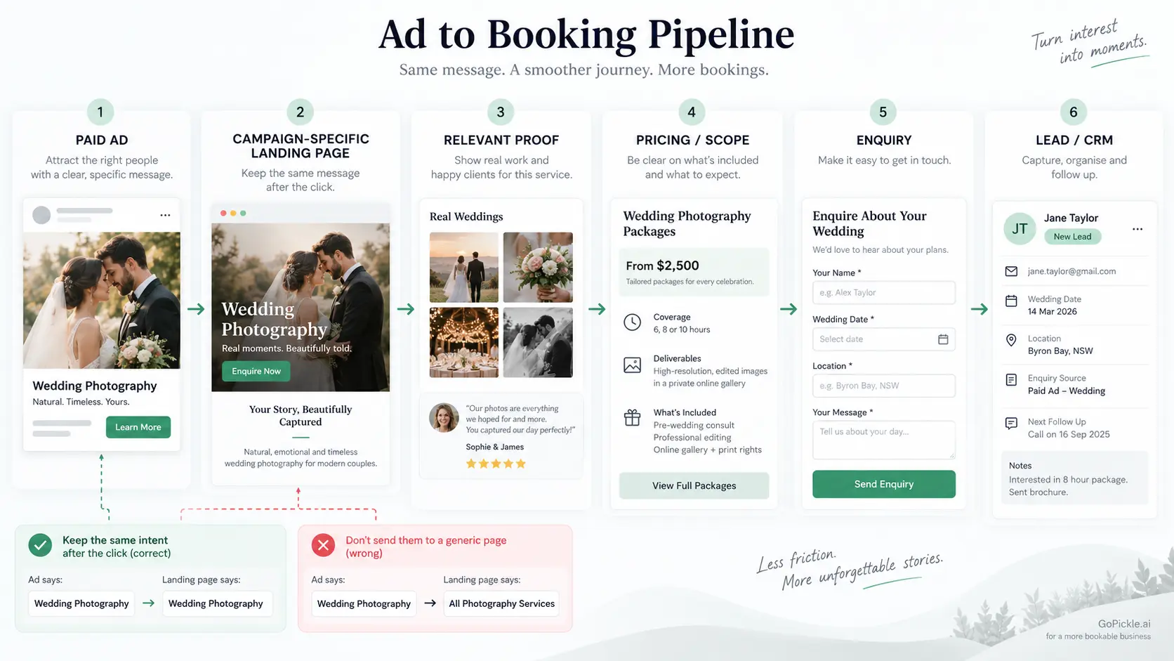Click the Your Message text area

[884, 440]
